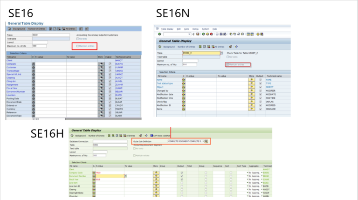Toggle Output checkbox for BLART in SE16

pyautogui.click(x=110, y=116)
